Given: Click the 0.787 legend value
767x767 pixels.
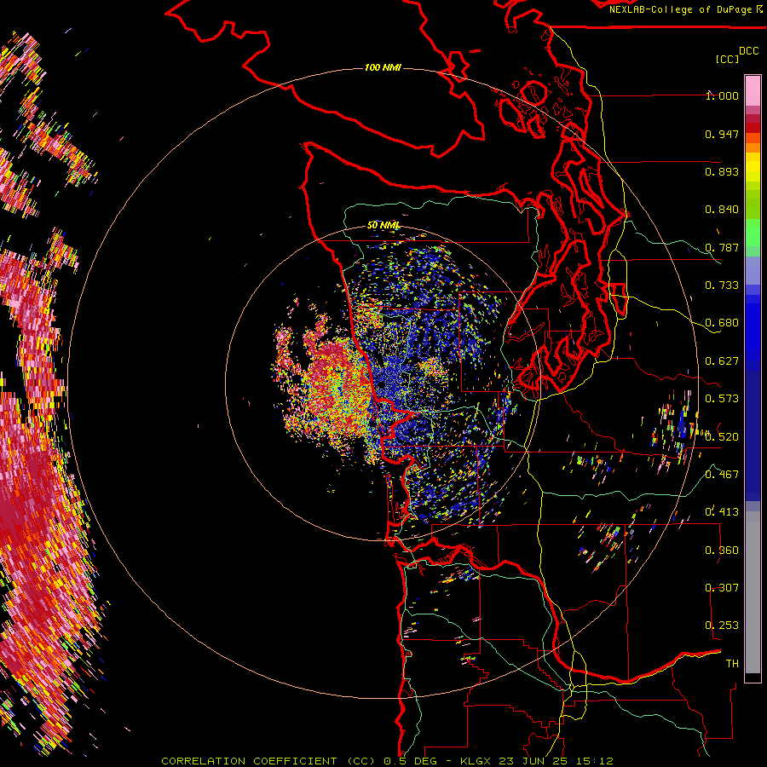Looking at the screenshot, I should coord(722,247).
